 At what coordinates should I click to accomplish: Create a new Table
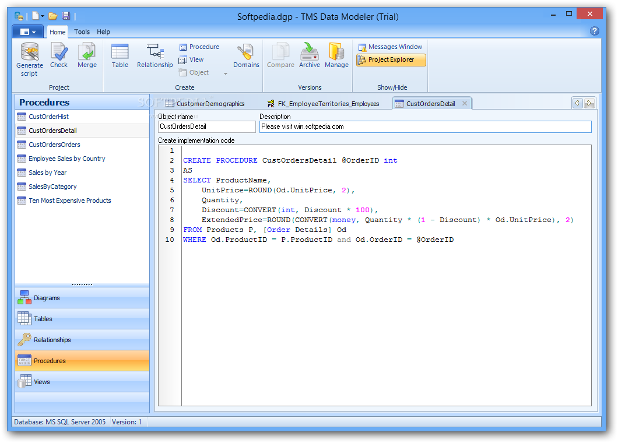click(120, 55)
